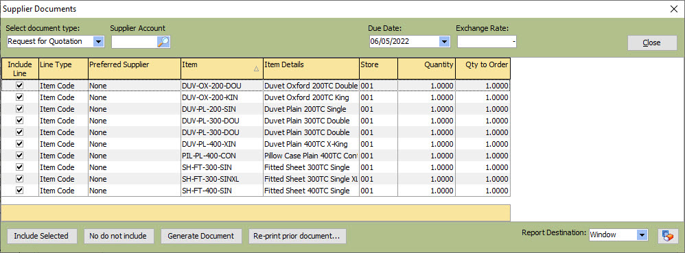Untick the PIL-PL-400-CON line checkbox
The height and width of the screenshot is (253, 685).
20,156
